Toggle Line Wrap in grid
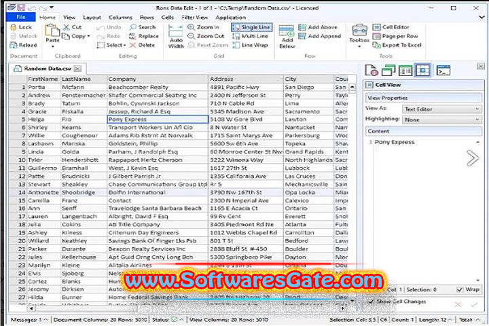The width and height of the screenshot is (489, 326). click(250, 46)
